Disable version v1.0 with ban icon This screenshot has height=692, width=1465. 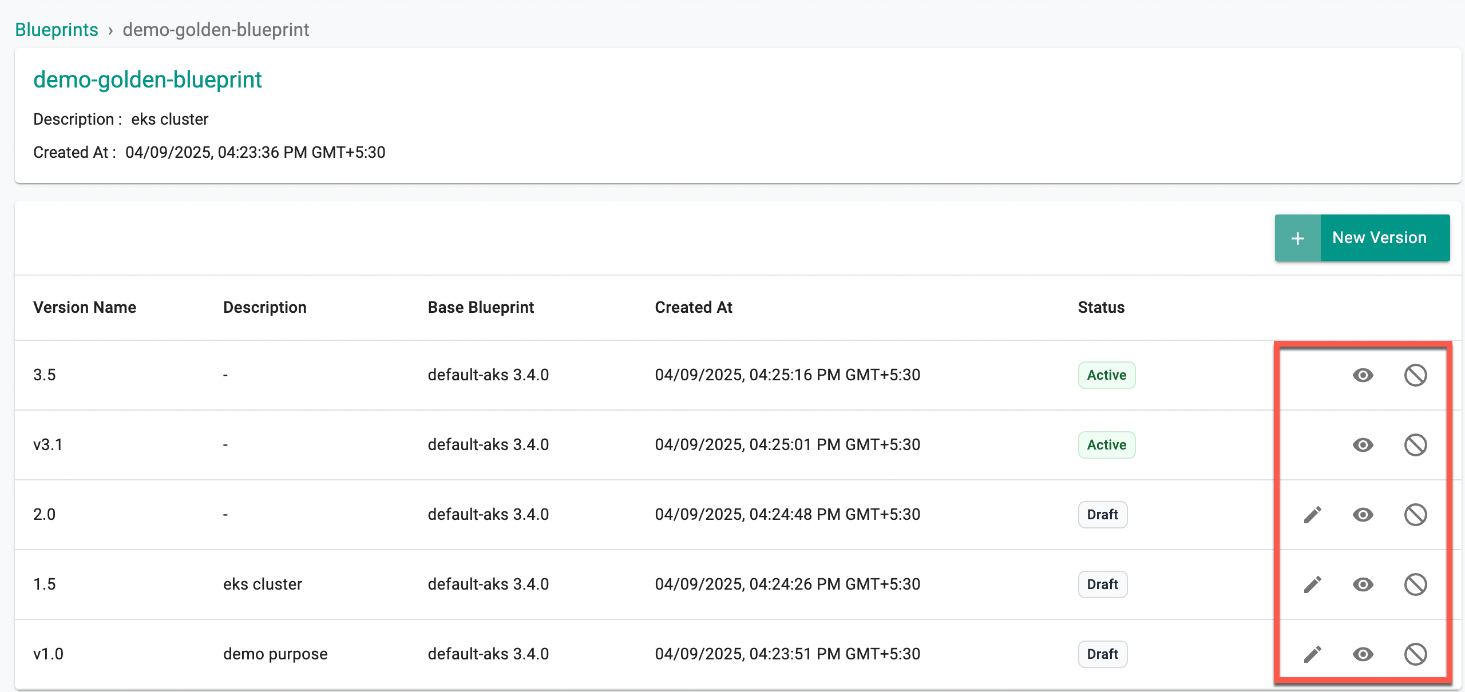[x=1416, y=654]
